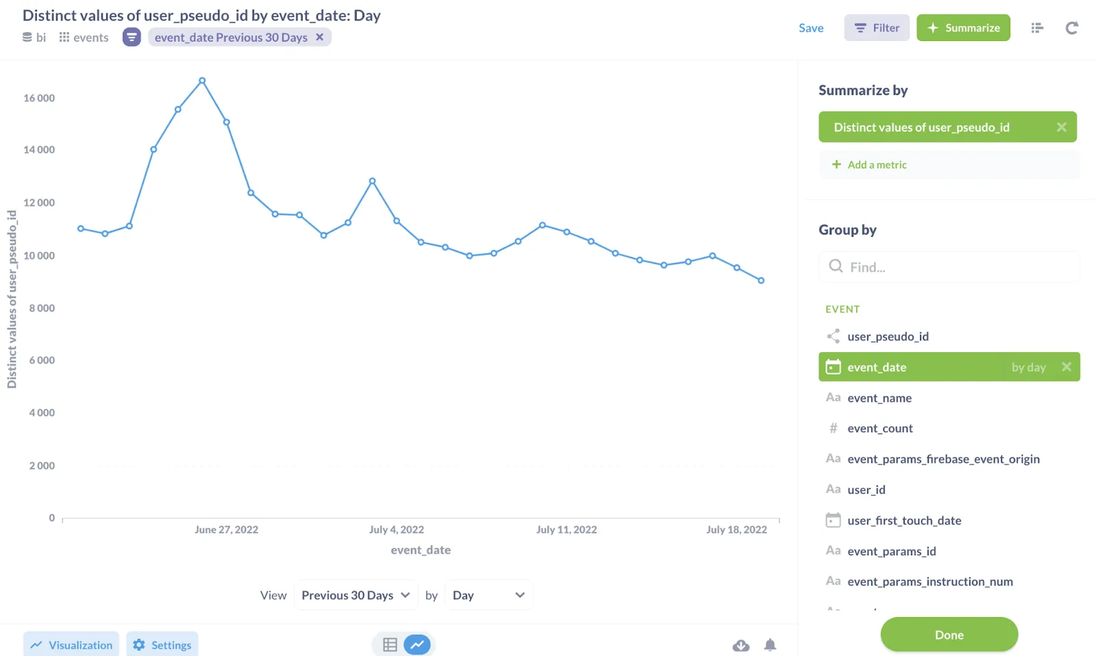This screenshot has height=656, width=1096.
Task: Open the Previous 30 Days view dropdown
Action: click(356, 594)
